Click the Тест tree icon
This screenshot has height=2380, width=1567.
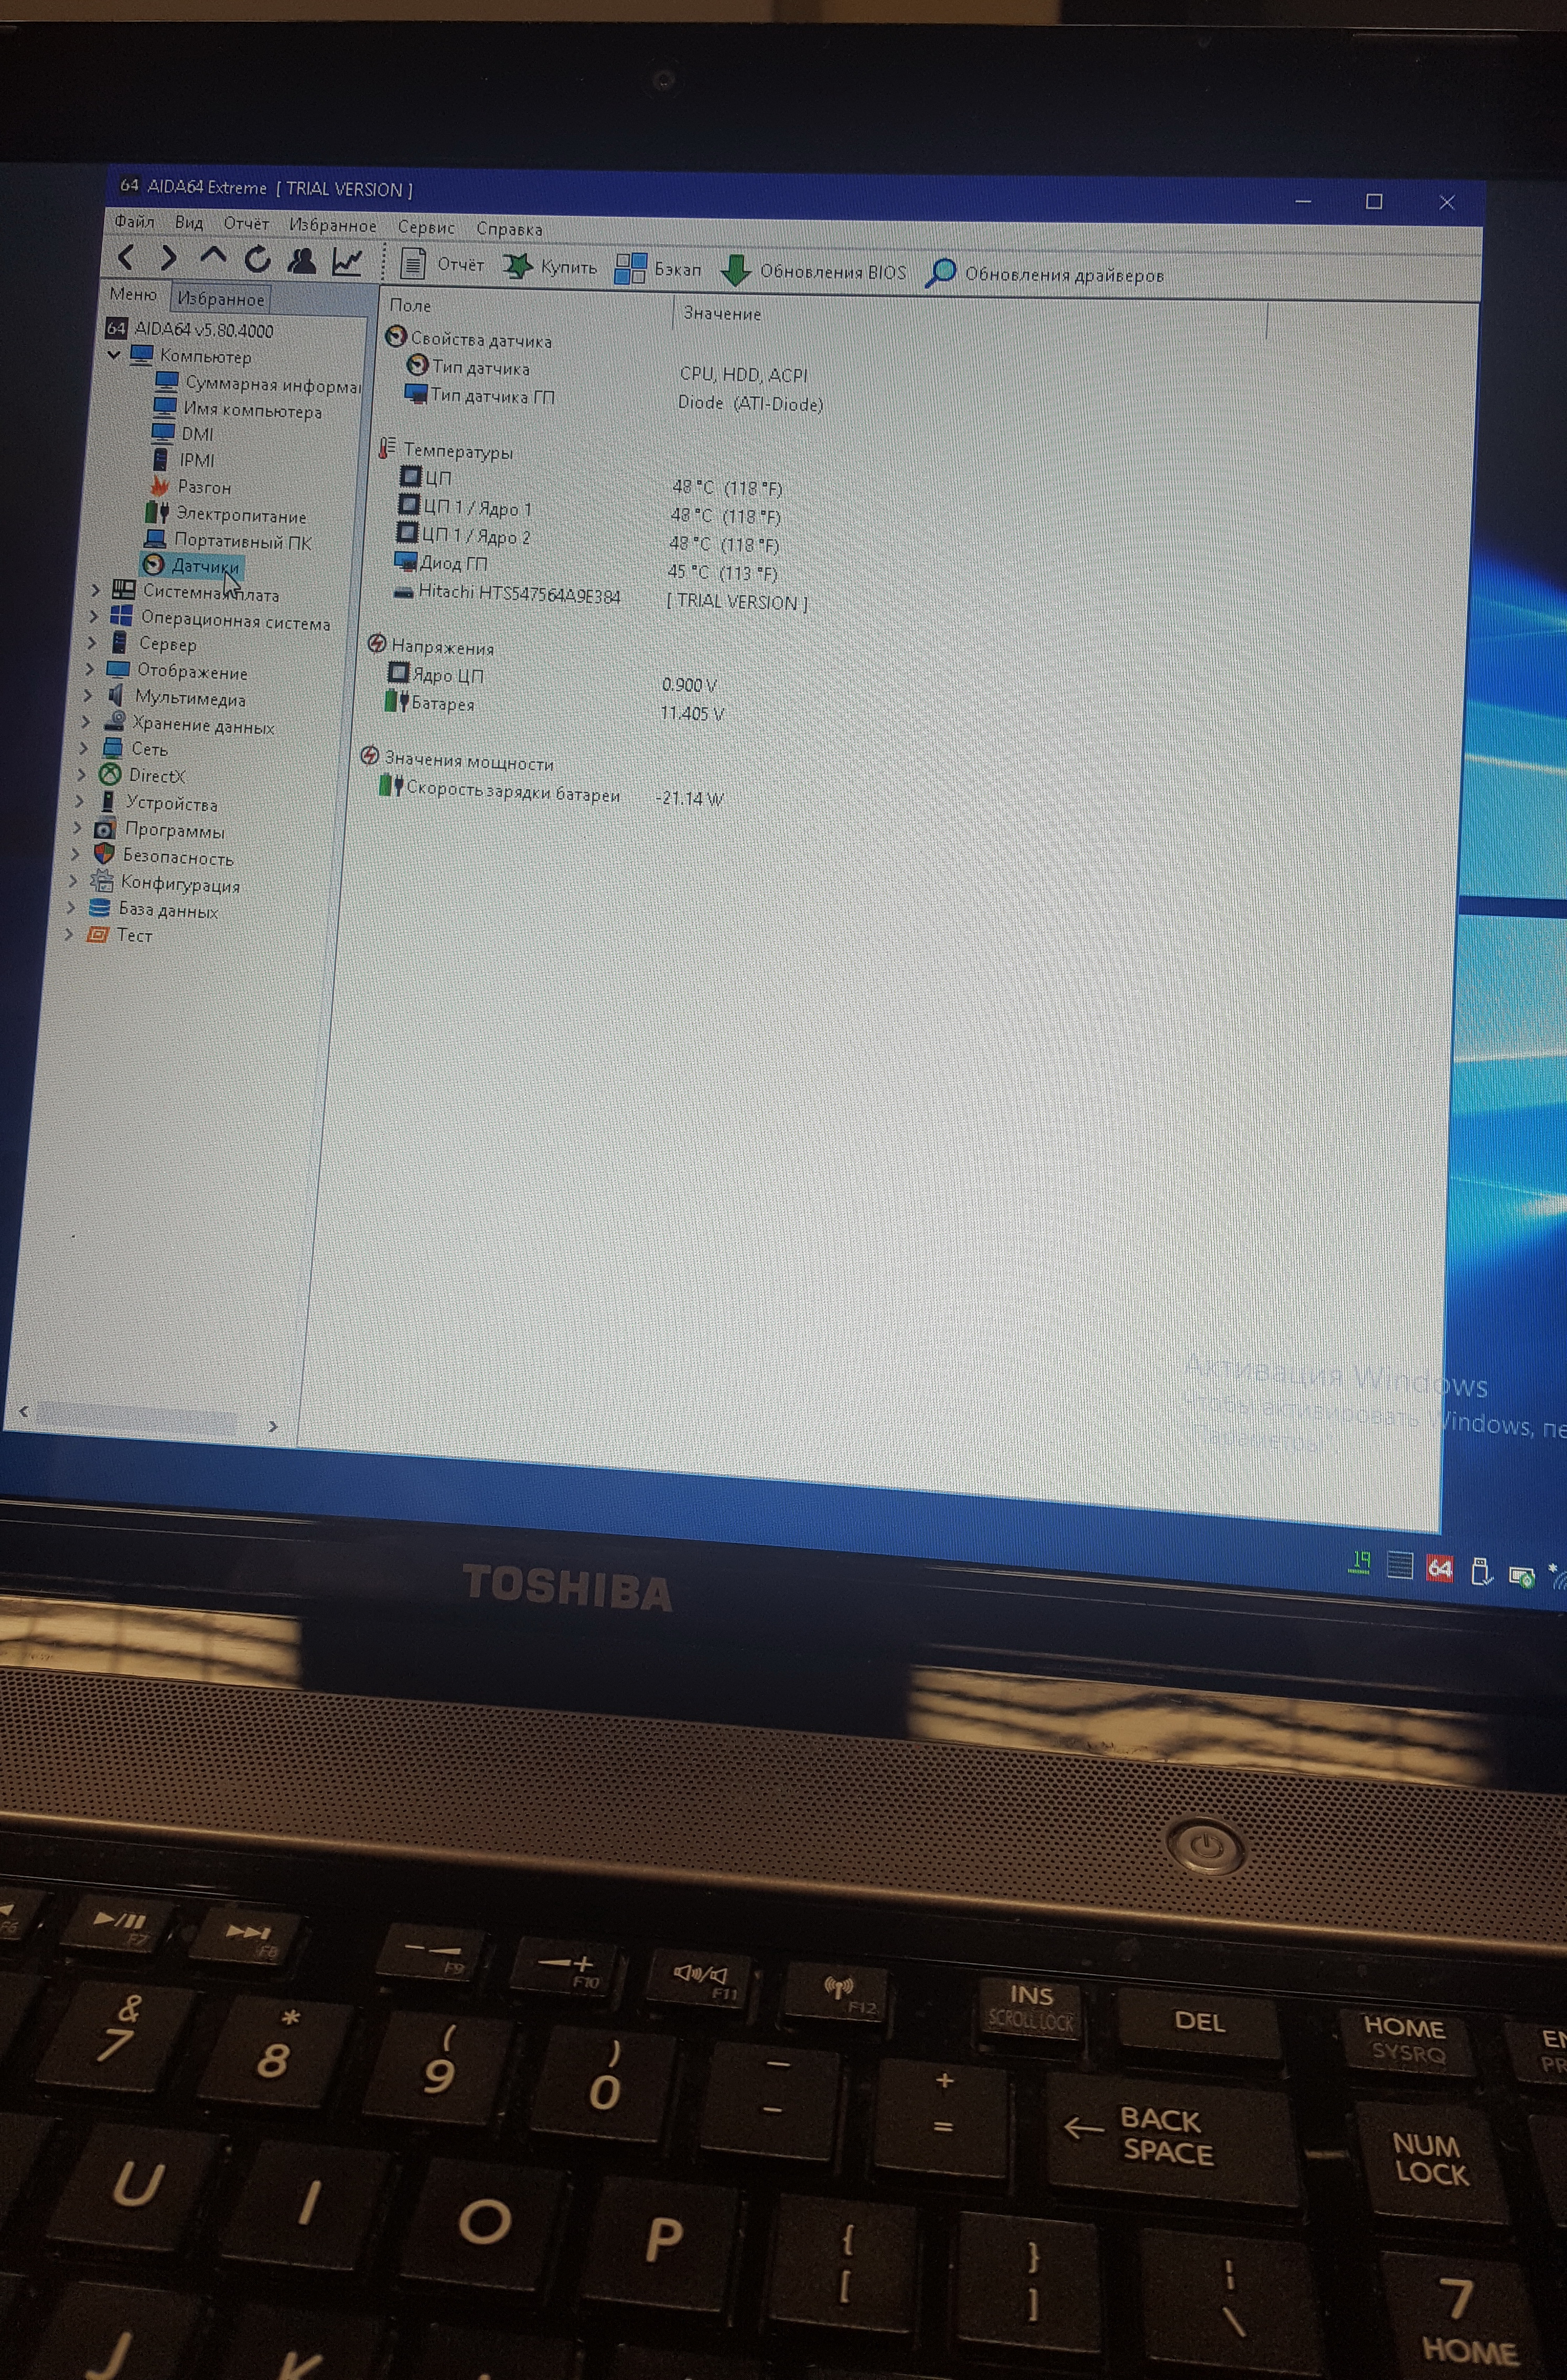pyautogui.click(x=97, y=934)
